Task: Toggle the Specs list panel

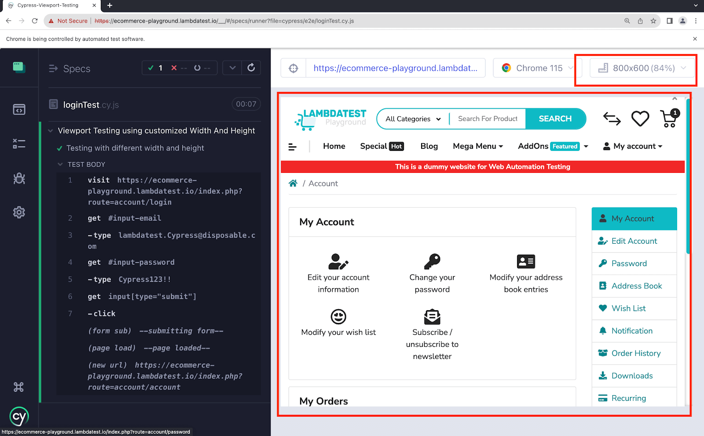Action: [x=70, y=69]
